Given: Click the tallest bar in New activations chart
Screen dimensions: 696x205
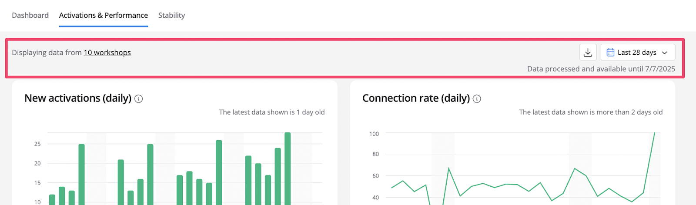Looking at the screenshot, I should (288, 169).
